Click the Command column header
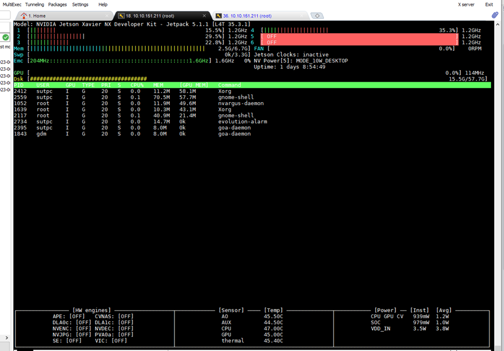 [229, 85]
